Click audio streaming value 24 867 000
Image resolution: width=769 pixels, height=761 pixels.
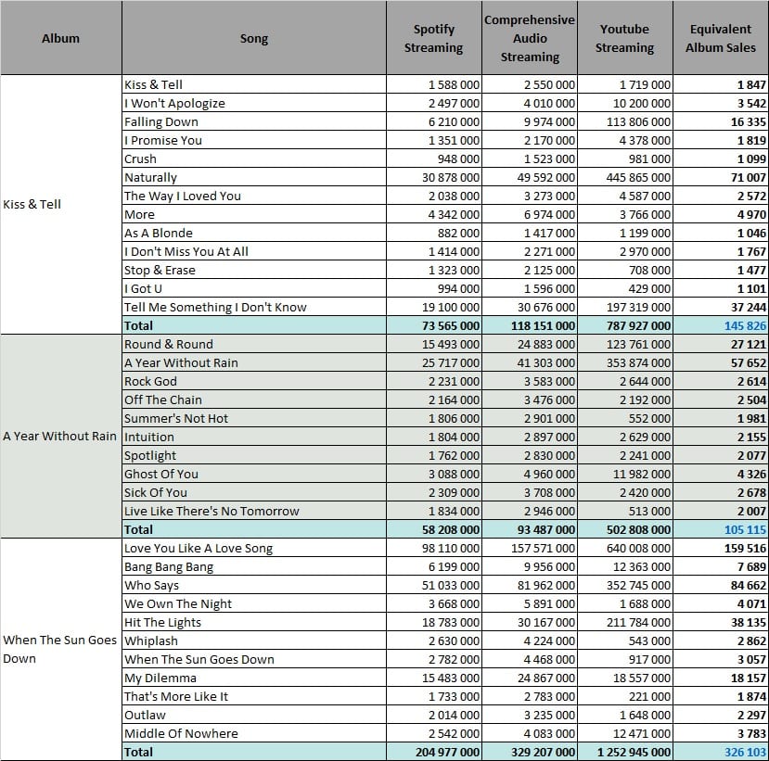[x=530, y=679]
